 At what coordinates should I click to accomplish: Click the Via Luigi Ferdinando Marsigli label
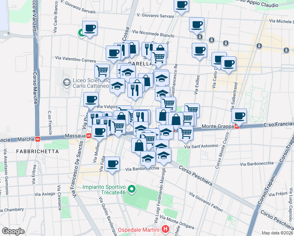[160, 195]
